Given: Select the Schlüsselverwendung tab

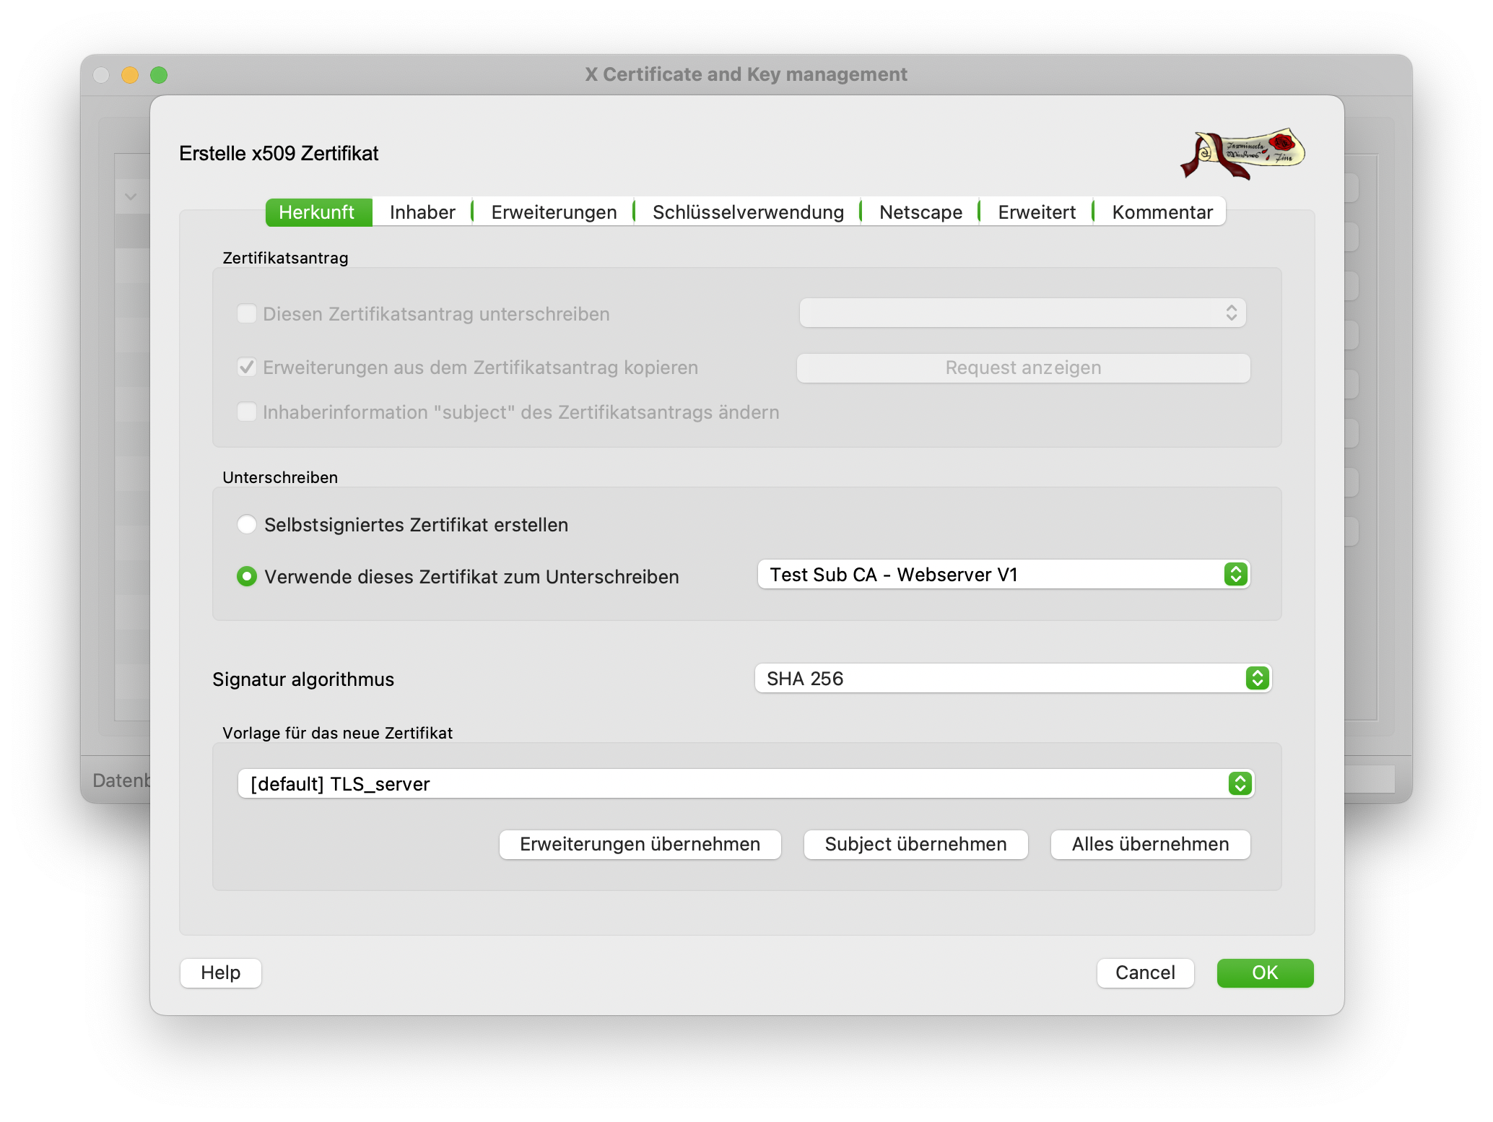Looking at the screenshot, I should pos(747,212).
